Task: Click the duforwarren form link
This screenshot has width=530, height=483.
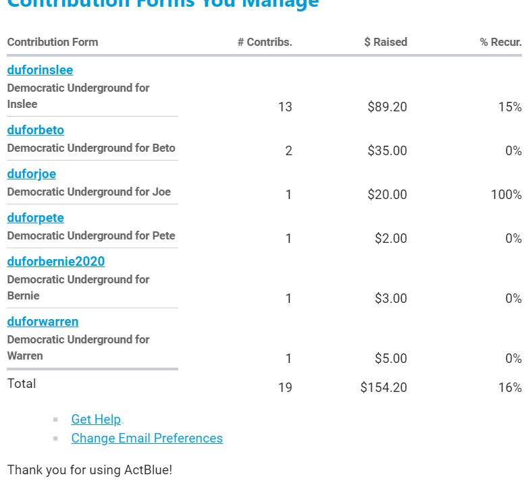Action: point(43,322)
